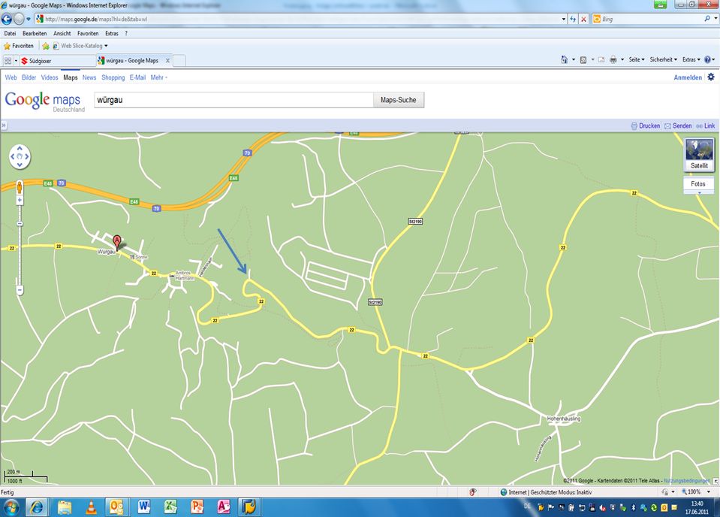
Task: Click the map zoom slider handle
Action: (x=20, y=224)
